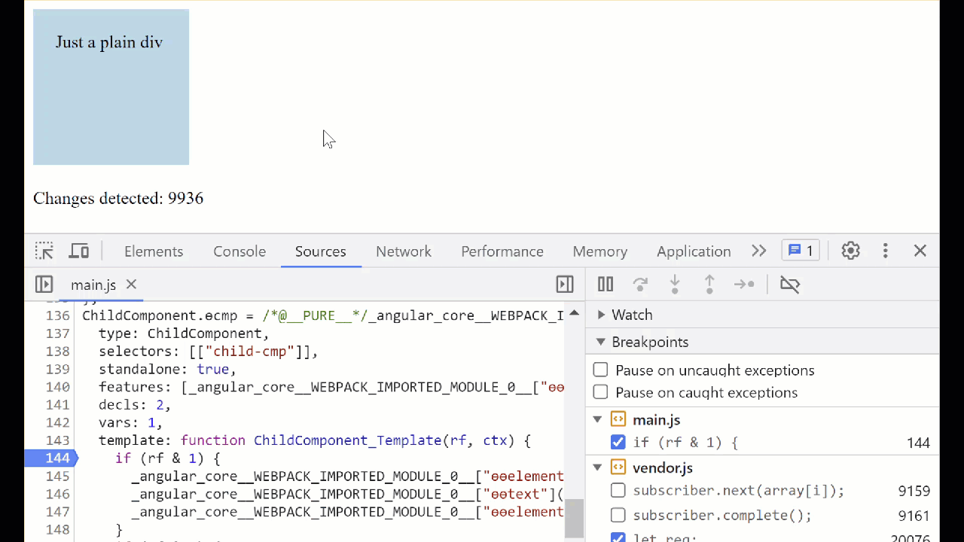The width and height of the screenshot is (964, 542).
Task: Open the Issues panel counter
Action: 800,251
